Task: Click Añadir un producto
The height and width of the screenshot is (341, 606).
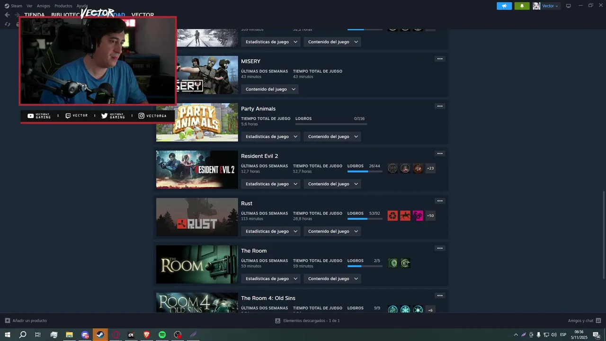Action: click(x=26, y=321)
